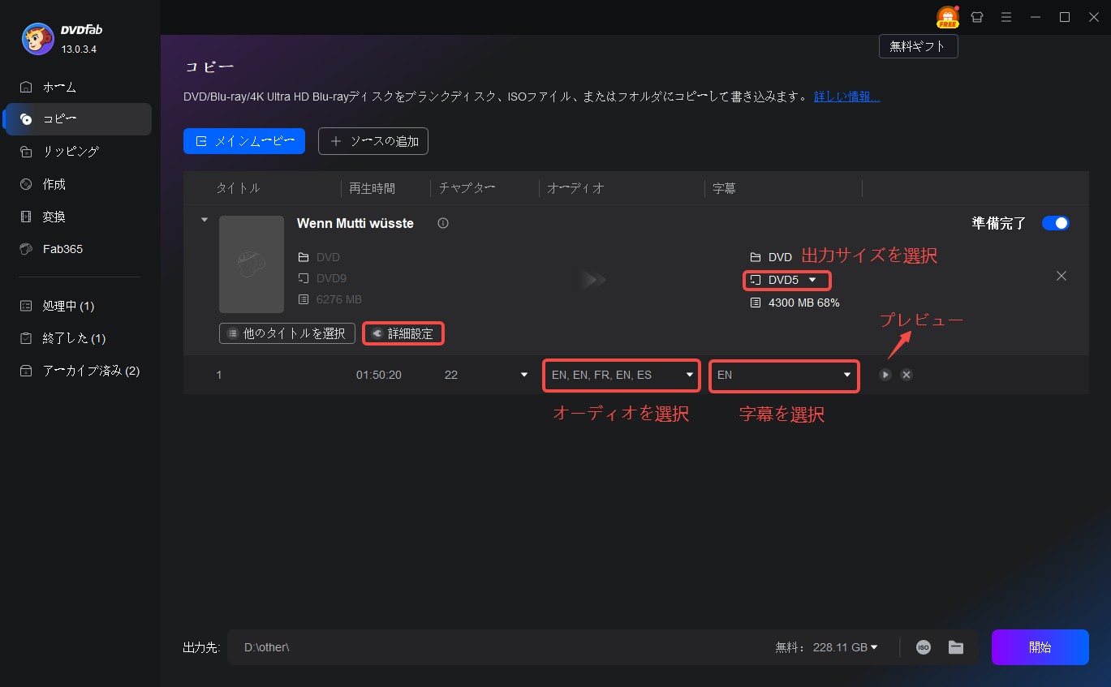Select ISO output icon

(x=924, y=647)
